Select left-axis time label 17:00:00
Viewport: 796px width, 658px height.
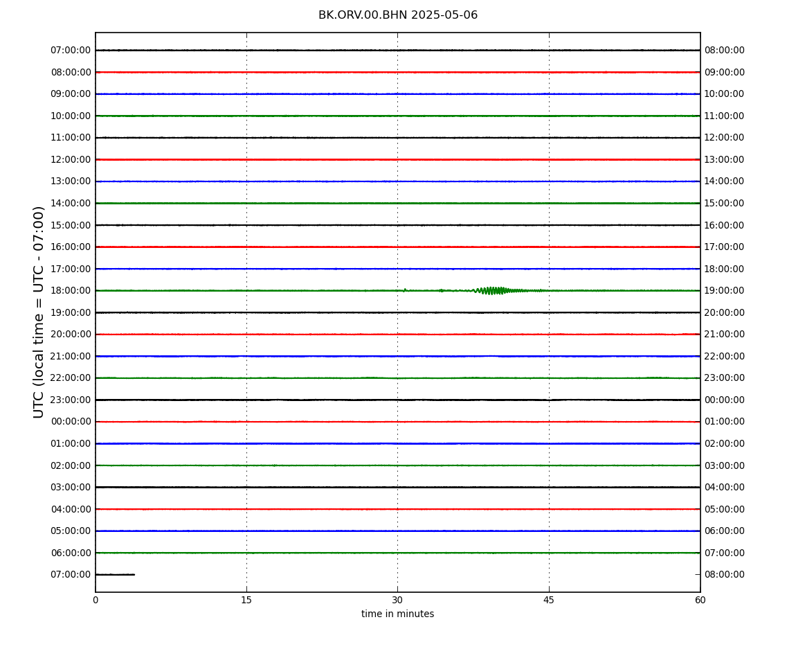(x=71, y=269)
